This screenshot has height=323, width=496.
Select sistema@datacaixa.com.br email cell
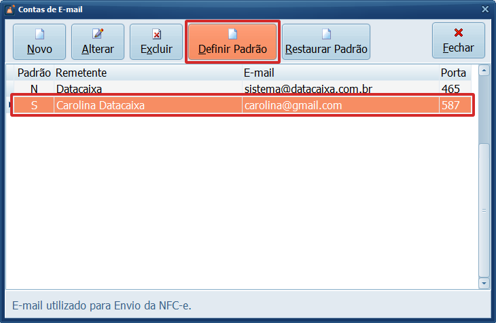tap(340, 88)
